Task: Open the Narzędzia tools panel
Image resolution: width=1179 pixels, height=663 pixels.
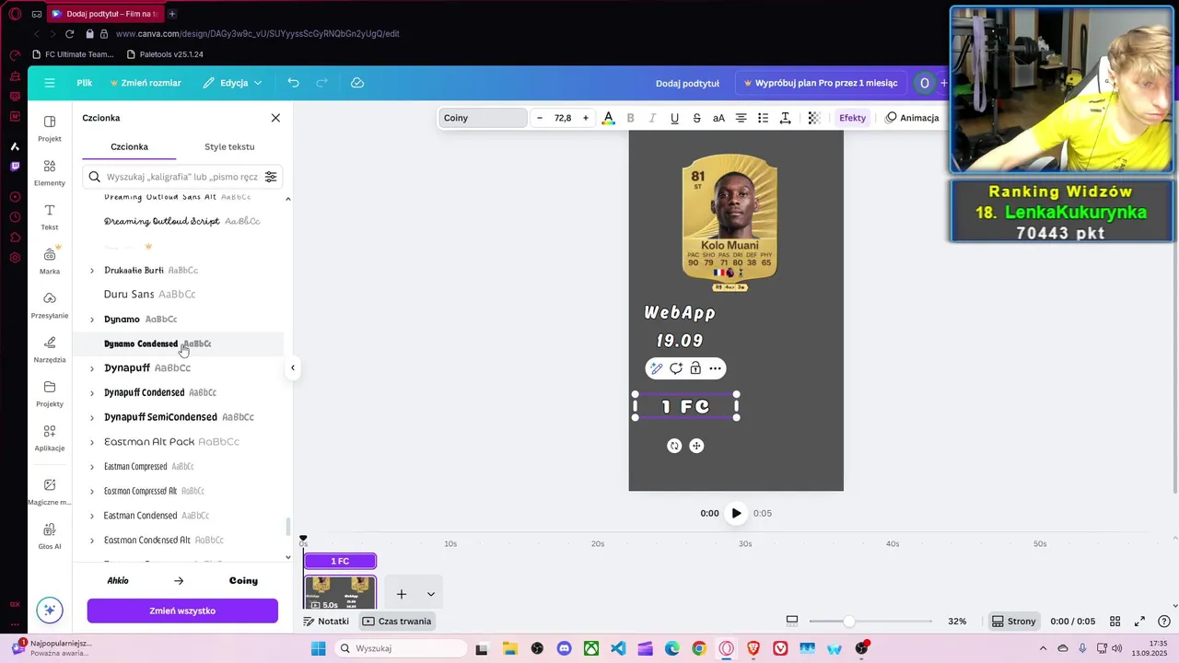Action: coord(50,349)
